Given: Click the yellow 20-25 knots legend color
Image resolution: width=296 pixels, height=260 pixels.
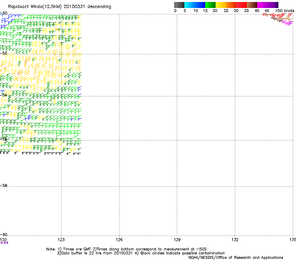Looking at the screenshot, I should point(221,5).
